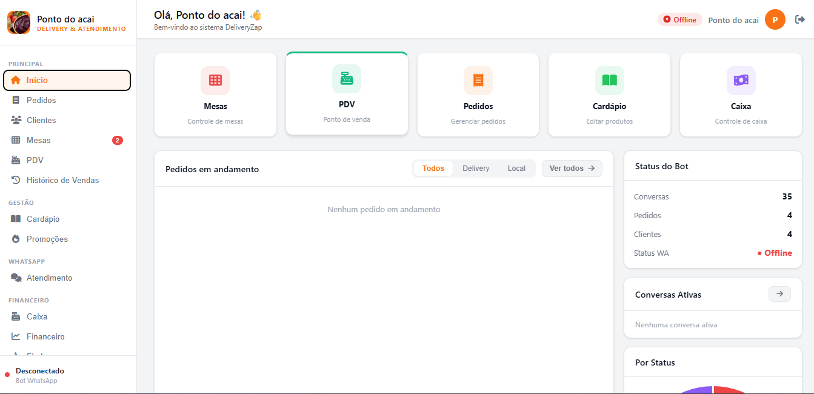Click the Conversas count 35
This screenshot has width=814, height=394.
tap(787, 196)
